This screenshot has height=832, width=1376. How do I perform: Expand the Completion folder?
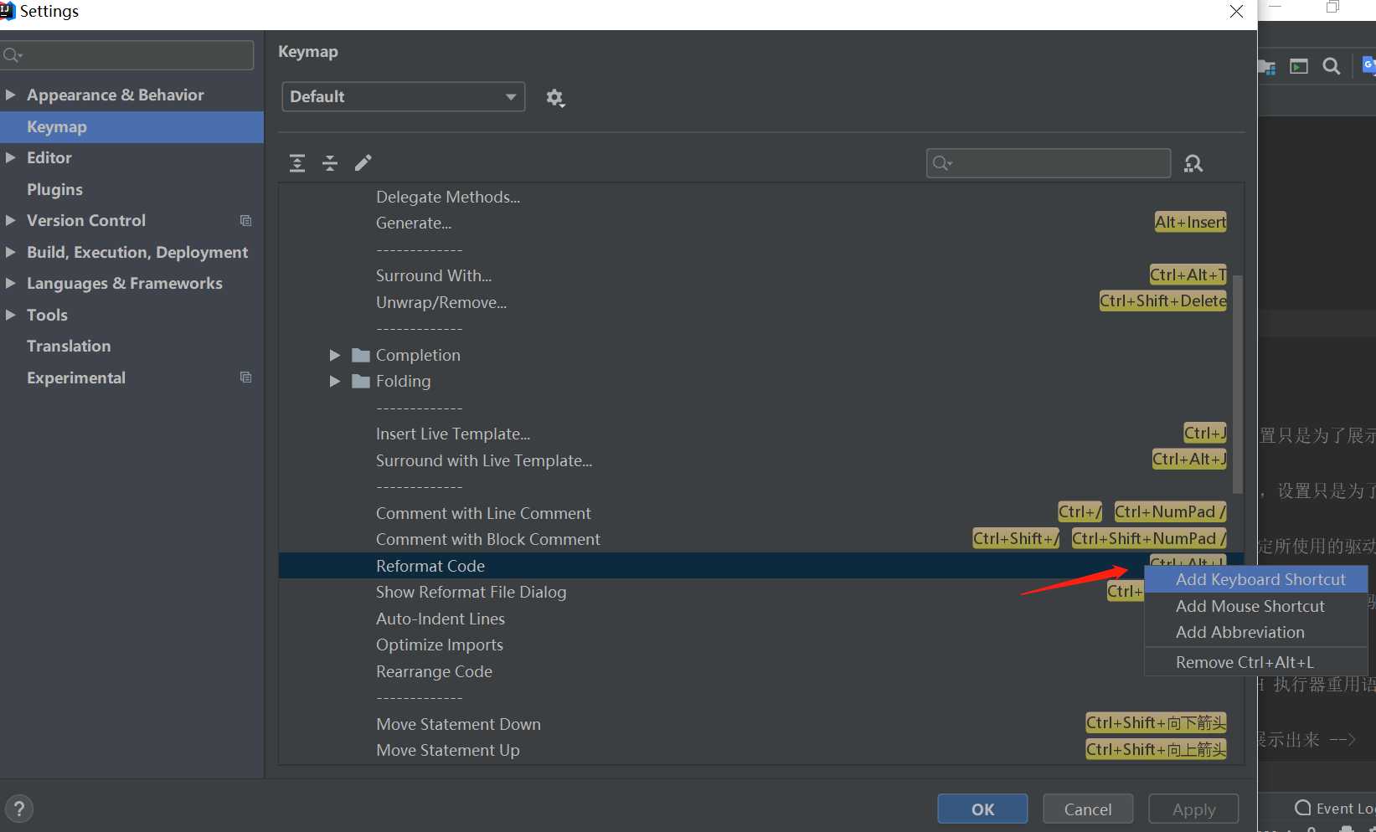point(334,356)
